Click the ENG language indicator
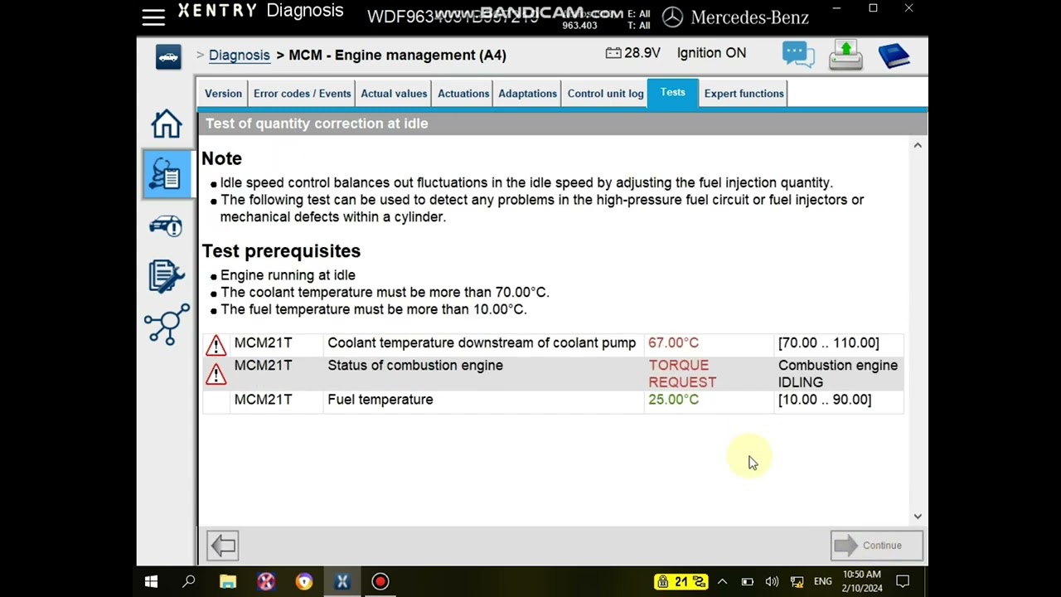Image resolution: width=1061 pixels, height=597 pixels. coord(822,582)
